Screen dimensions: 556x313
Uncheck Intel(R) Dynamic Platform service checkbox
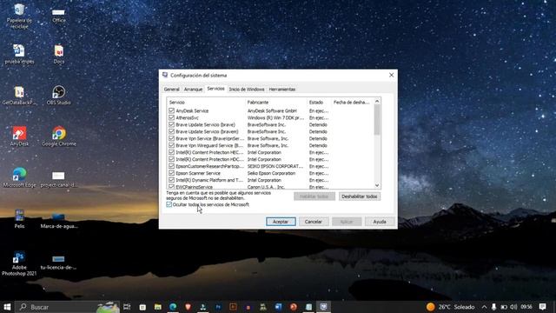click(x=172, y=180)
